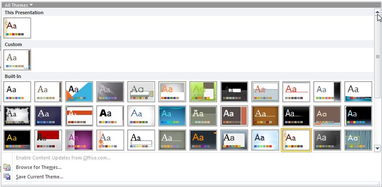
Task: Apply the black theme with light blue Aa
Action: coord(358,116)
